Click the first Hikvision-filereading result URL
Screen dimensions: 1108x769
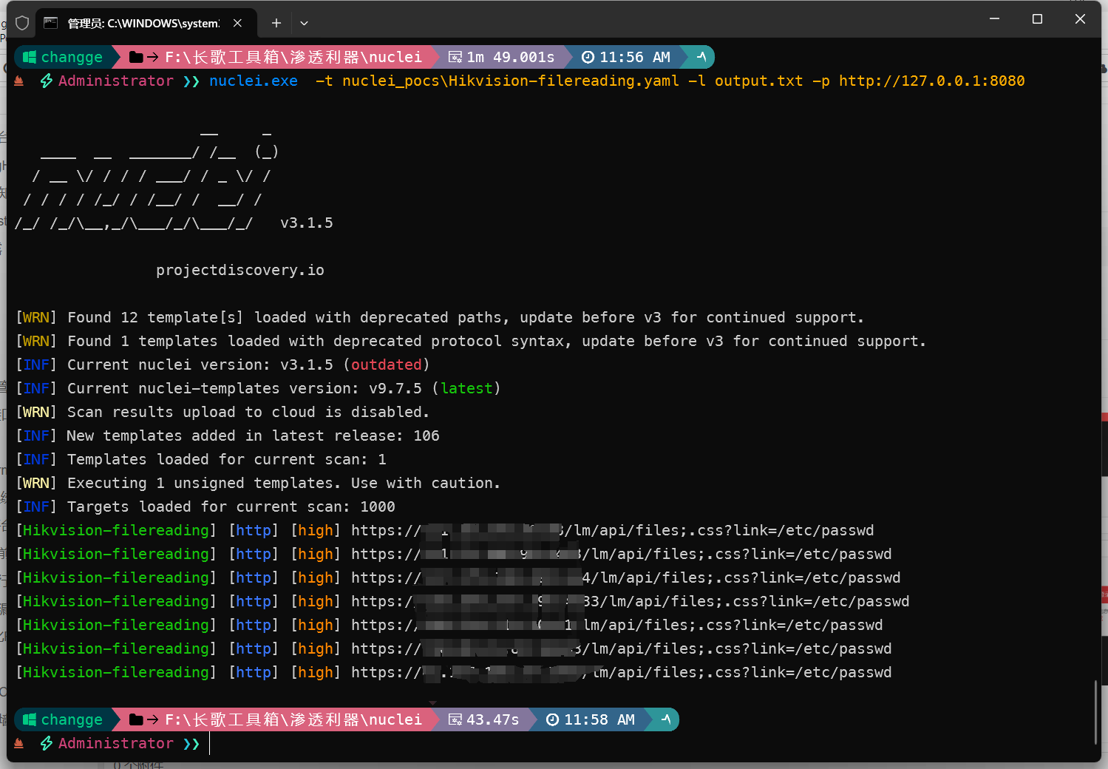point(613,530)
